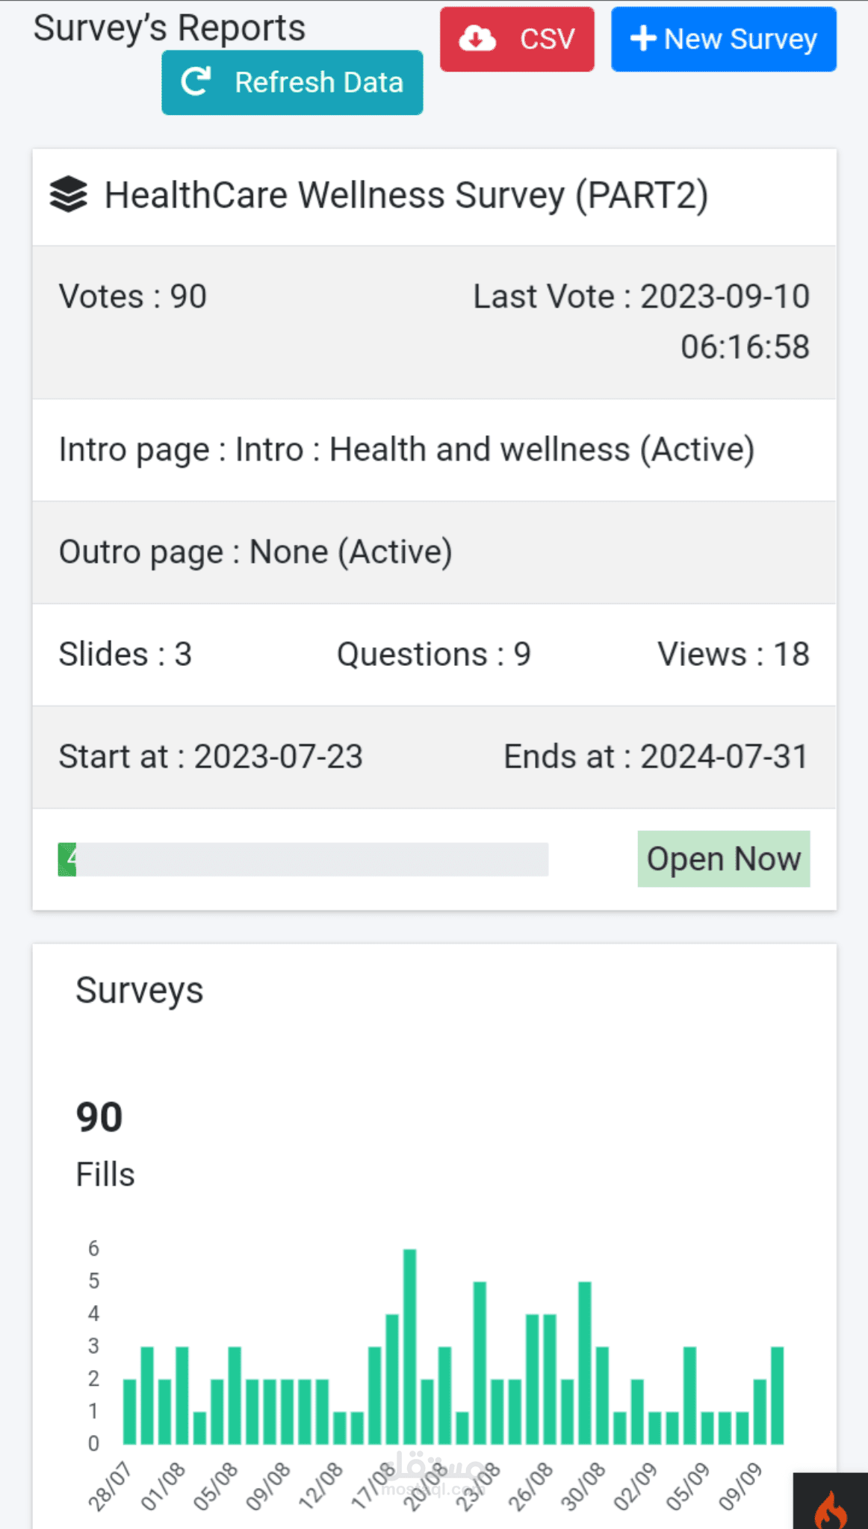Click the Views : 18 count
The height and width of the screenshot is (1529, 868).
(x=733, y=654)
